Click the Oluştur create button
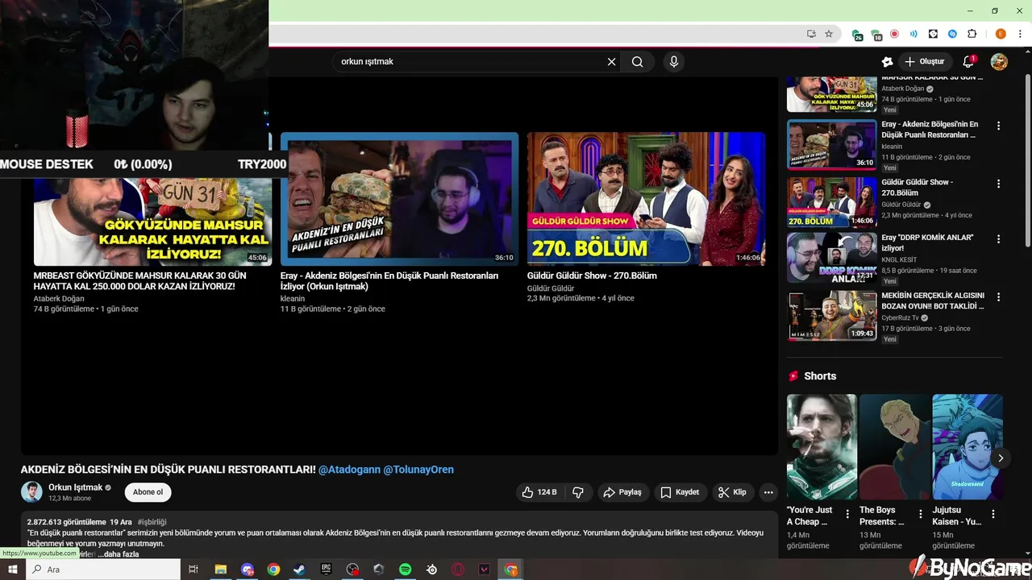 point(925,61)
